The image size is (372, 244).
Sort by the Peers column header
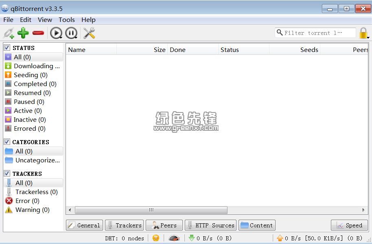344,50
